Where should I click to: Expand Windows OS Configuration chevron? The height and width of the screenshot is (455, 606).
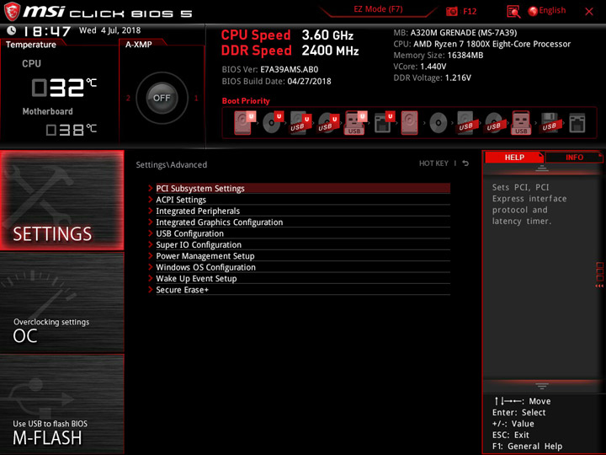151,267
